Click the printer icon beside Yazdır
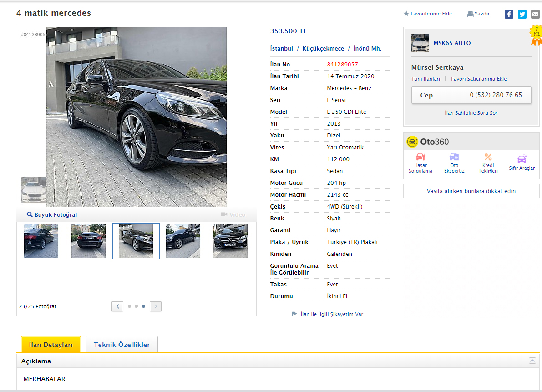Screen dimensions: 542x392 [x=470, y=14]
